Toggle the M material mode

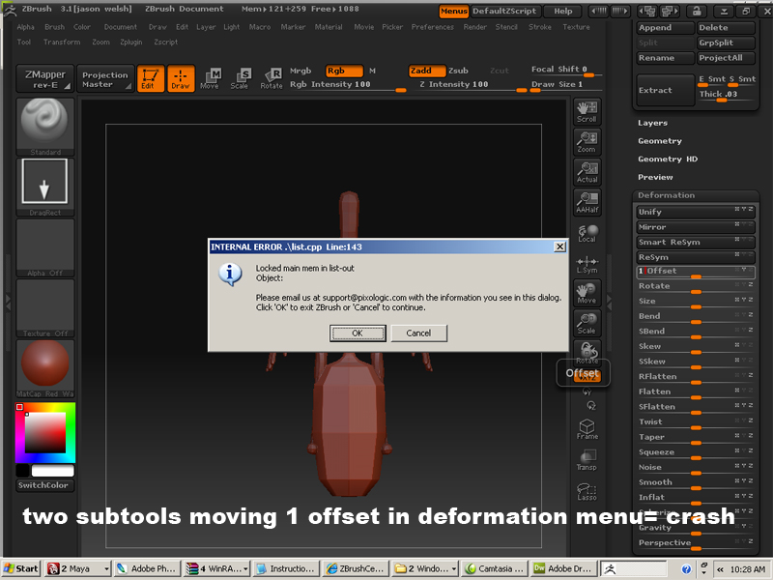point(372,71)
